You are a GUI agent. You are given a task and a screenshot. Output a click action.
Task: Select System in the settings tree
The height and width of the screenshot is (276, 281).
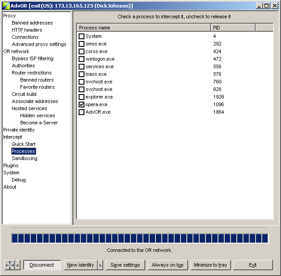point(12,173)
